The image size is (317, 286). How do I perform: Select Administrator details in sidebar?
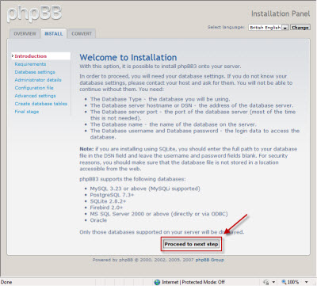click(x=38, y=80)
